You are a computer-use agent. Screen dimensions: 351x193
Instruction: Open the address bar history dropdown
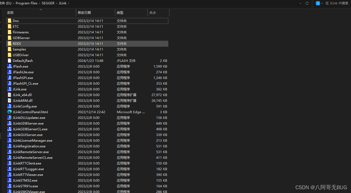pyautogui.click(x=300, y=3)
